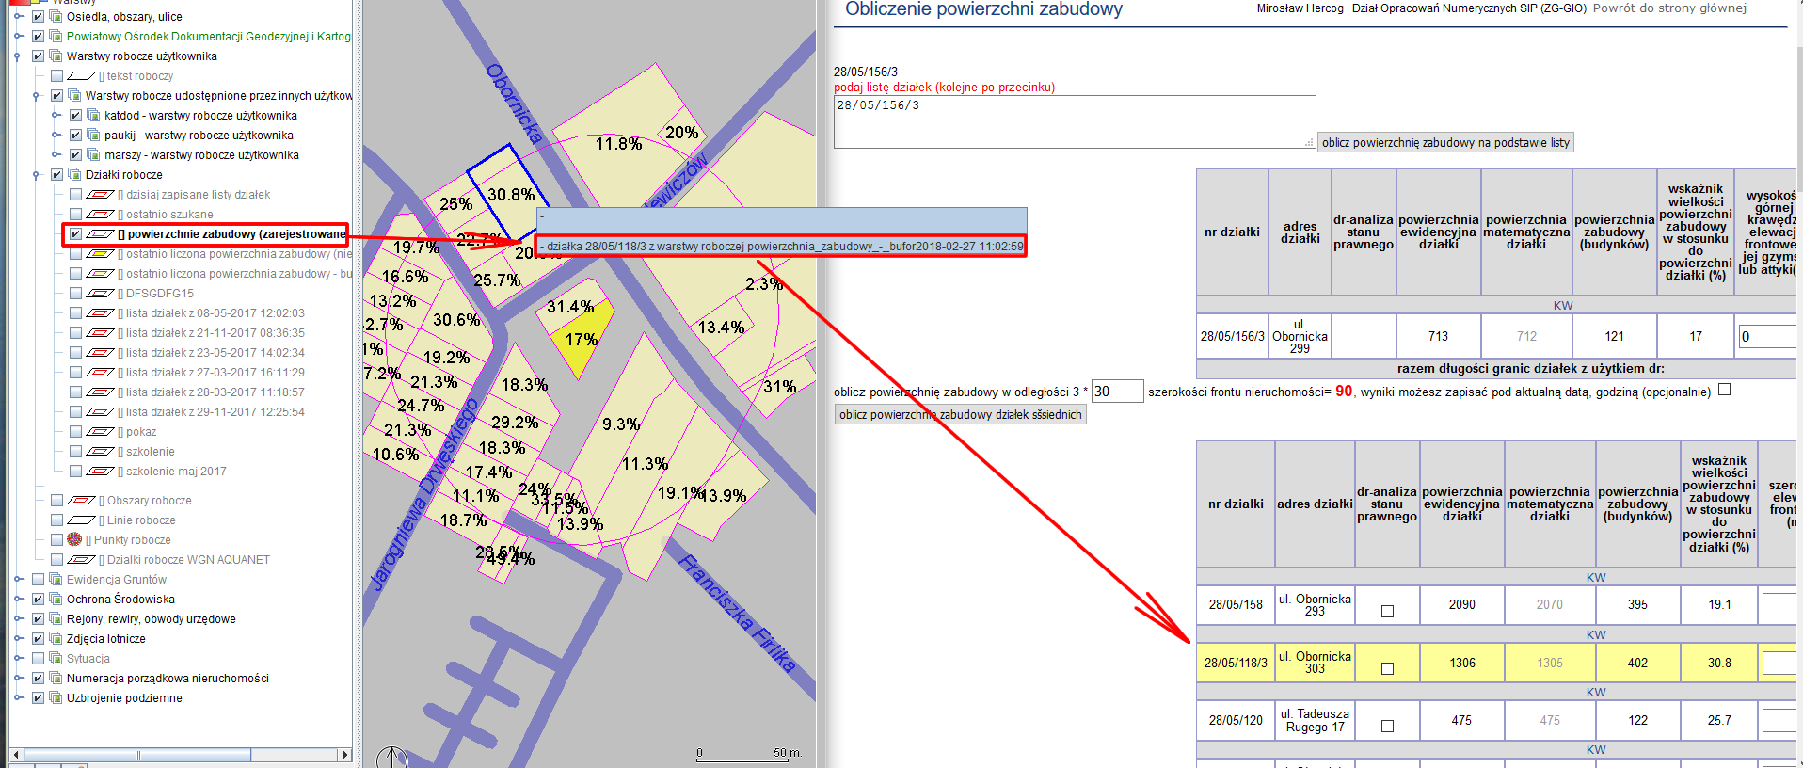
Task: Click the layer group icon for Uzbrojenie podziemne
Action: click(x=56, y=697)
